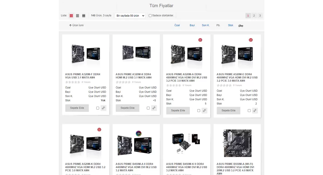The height and width of the screenshot is (175, 323).
Task: Click compare icon for ASUS PRIME A520M-E
Action: tap(255, 111)
